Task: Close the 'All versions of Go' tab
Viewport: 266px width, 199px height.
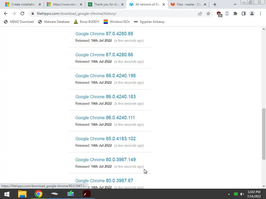Action: (x=164, y=4)
